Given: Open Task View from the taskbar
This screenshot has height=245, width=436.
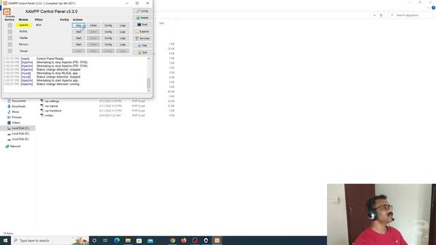Looking at the screenshot, I should 106,240.
